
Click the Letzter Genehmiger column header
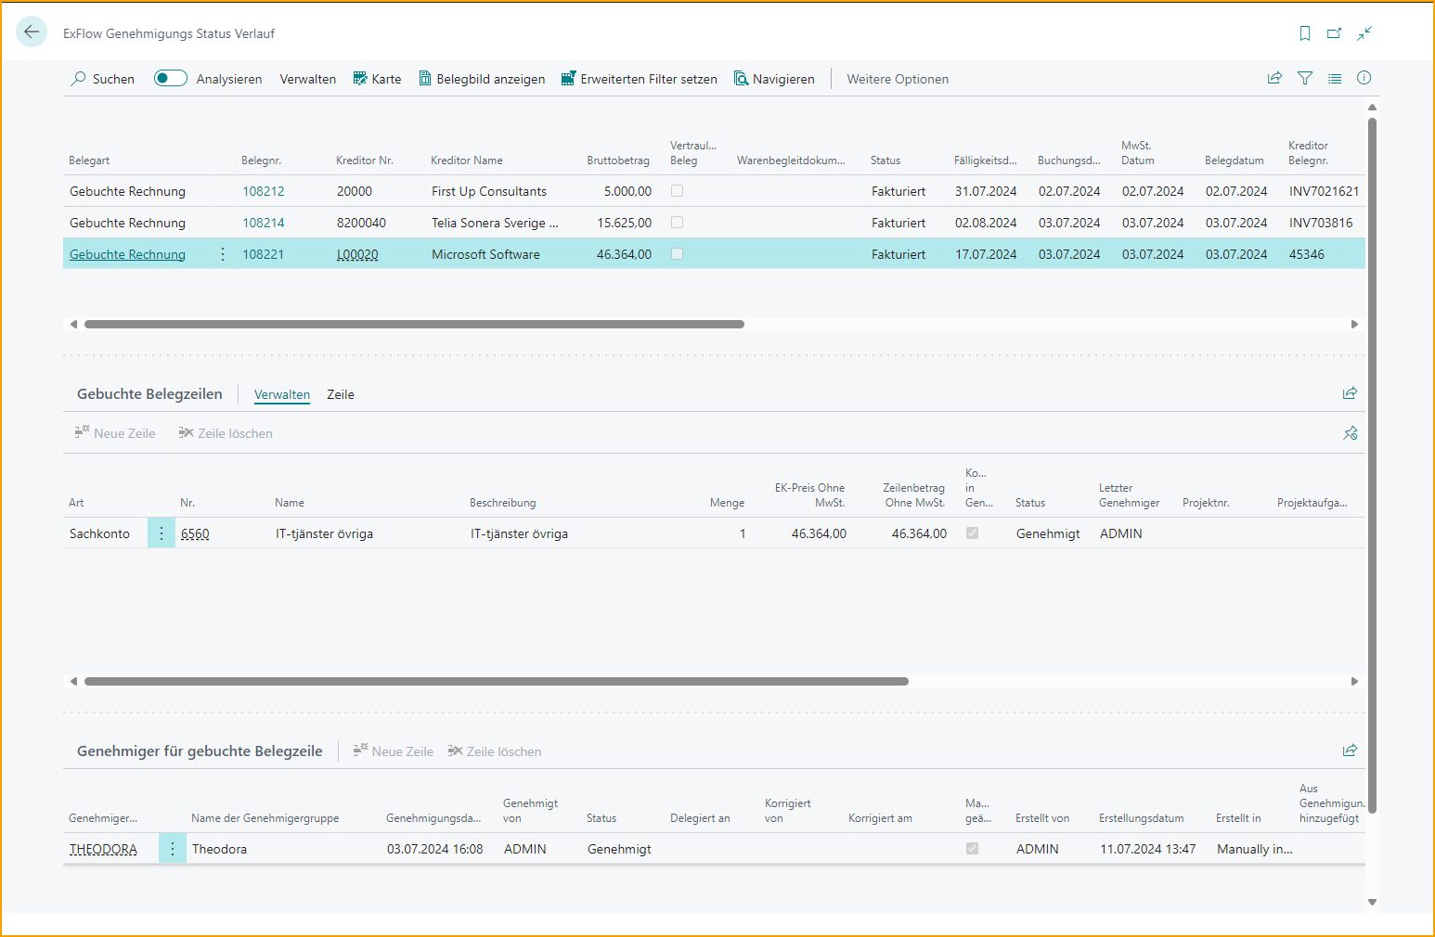pos(1130,495)
